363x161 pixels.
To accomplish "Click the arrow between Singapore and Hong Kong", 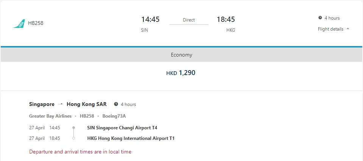I will click(x=61, y=104).
